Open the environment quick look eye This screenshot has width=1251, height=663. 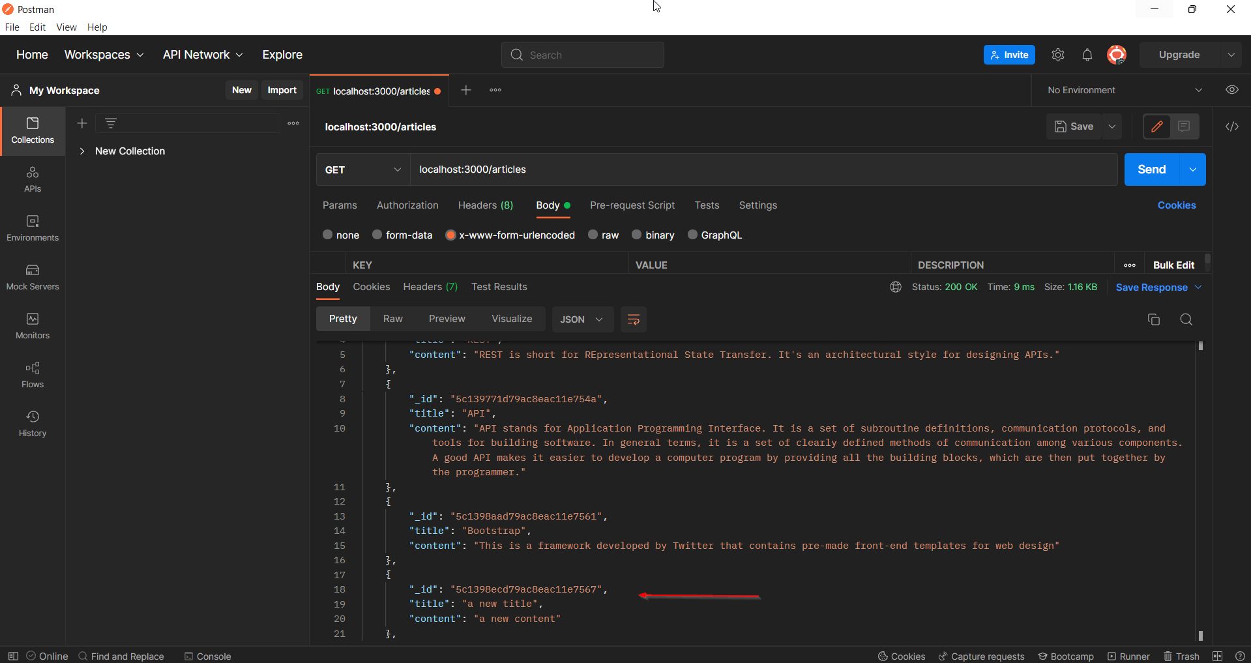click(1232, 90)
